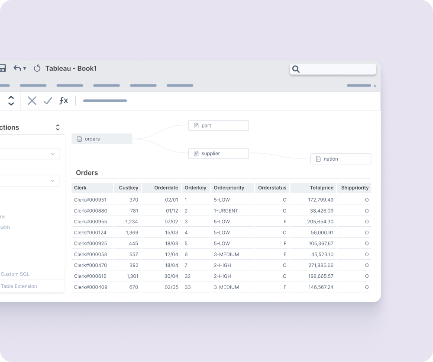Select the nation table node on the canvas
This screenshot has height=362, width=433.
(x=340, y=159)
